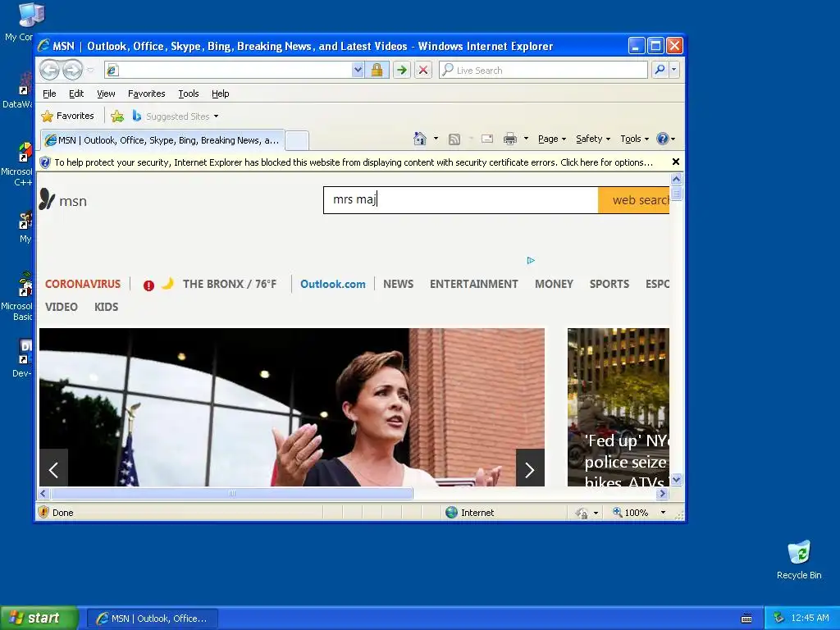840x630 pixels.
Task: Show next slide in news carousel
Action: 530,468
